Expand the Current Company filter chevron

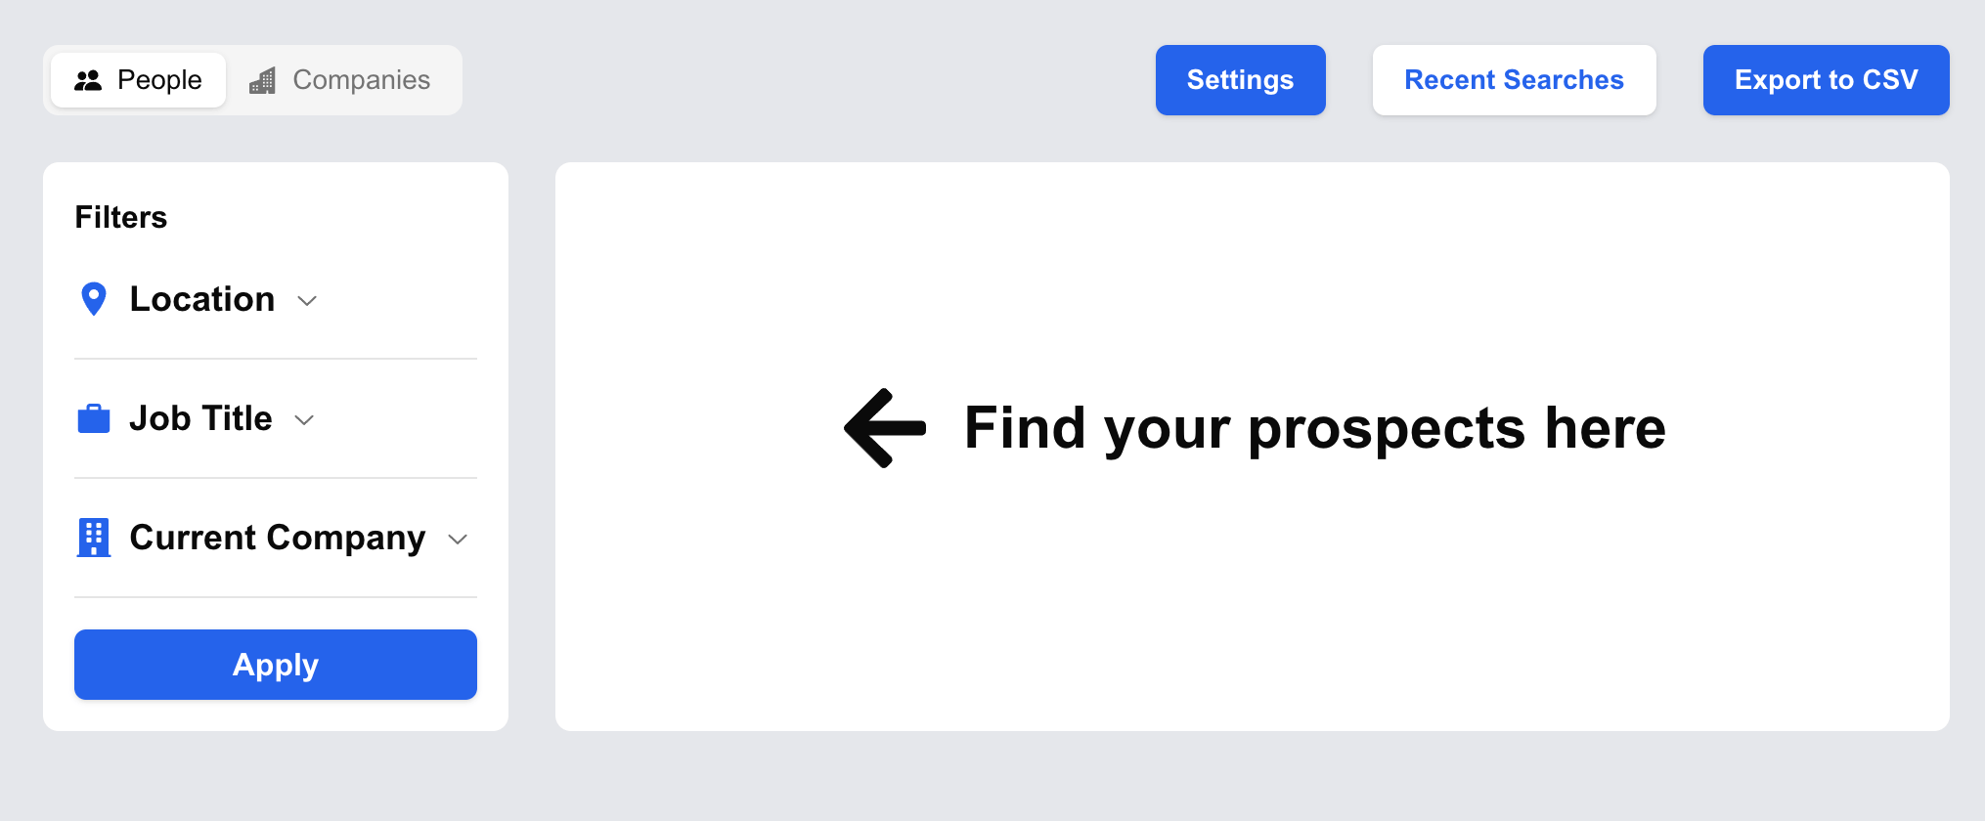coord(458,540)
